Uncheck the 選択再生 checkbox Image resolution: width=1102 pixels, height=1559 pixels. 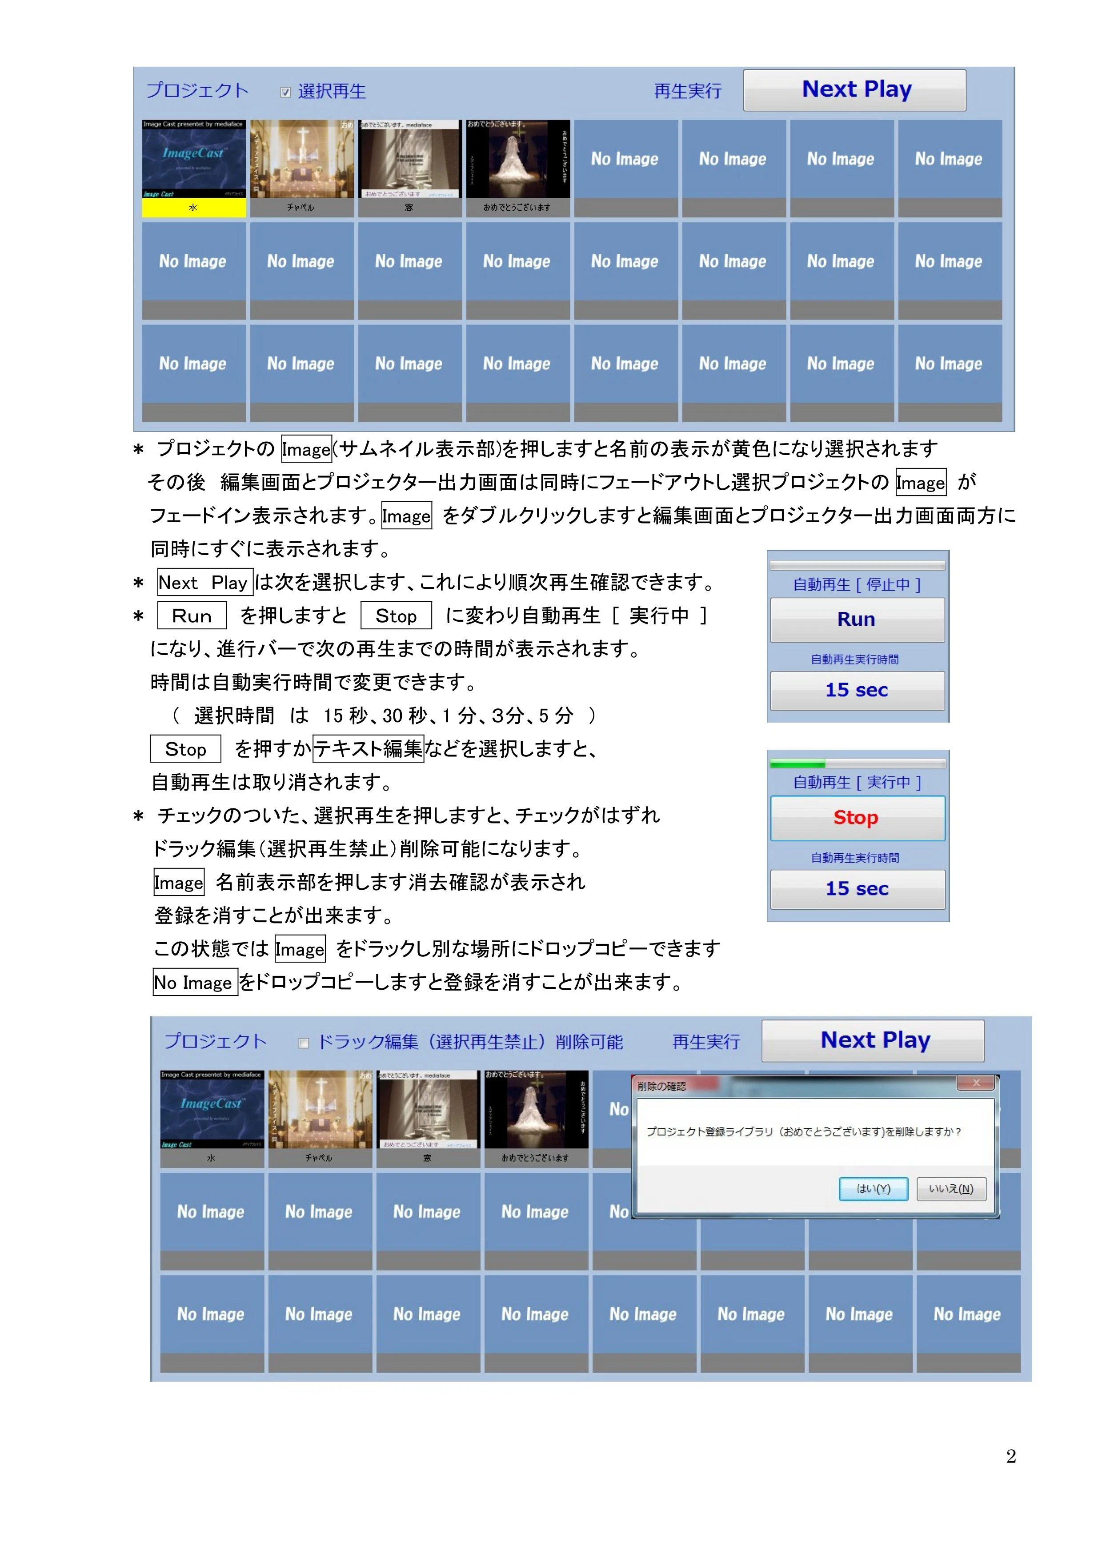pyautogui.click(x=285, y=92)
